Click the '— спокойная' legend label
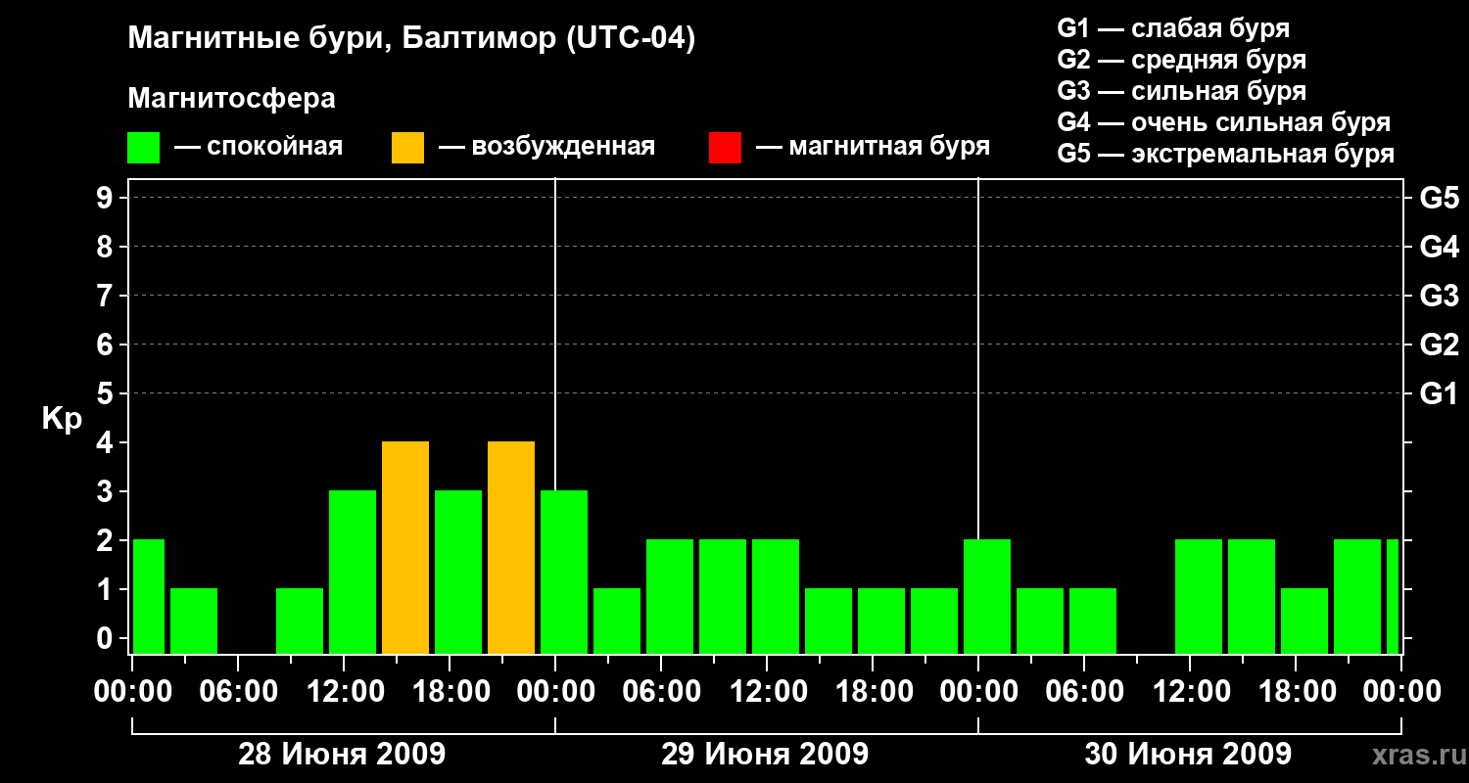 [x=259, y=147]
